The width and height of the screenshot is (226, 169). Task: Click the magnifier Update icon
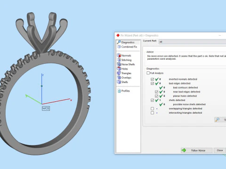pyautogui.click(x=218, y=120)
